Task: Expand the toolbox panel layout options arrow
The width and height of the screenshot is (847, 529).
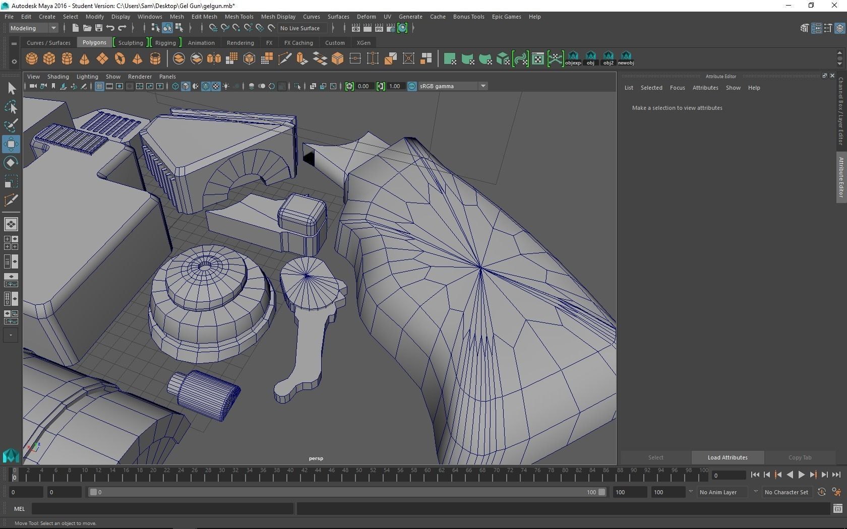Action: [11, 335]
